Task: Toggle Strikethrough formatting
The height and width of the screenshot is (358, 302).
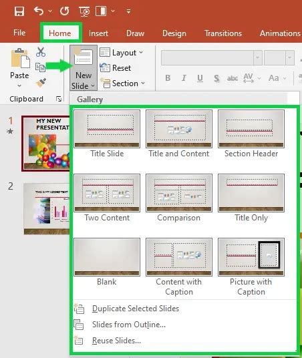Action: 233,78
